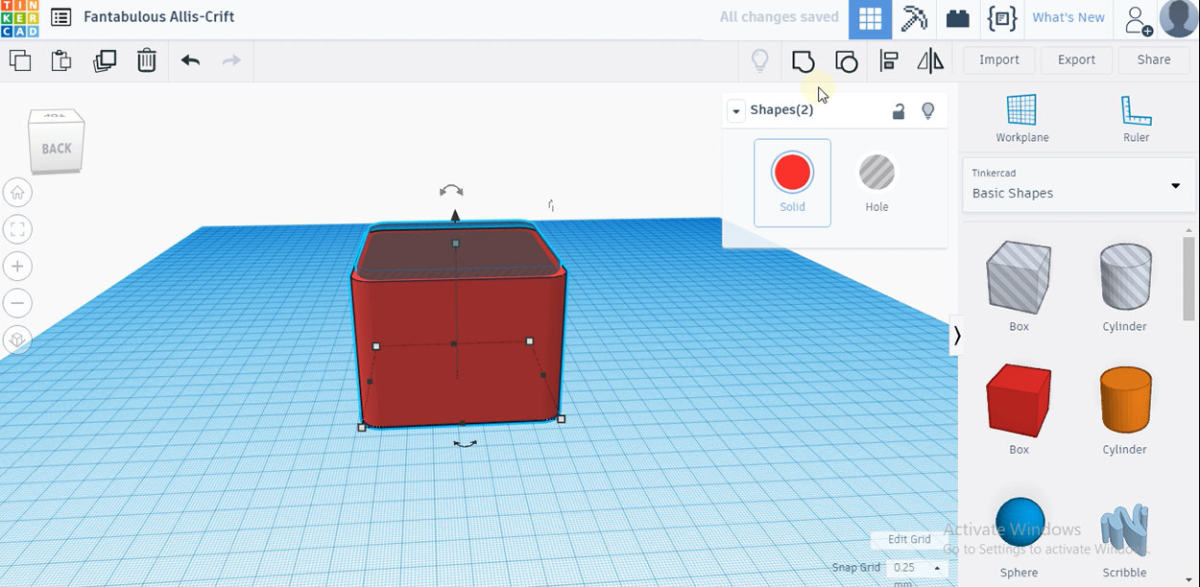
Task: Select the Ruler tool
Action: click(1136, 118)
